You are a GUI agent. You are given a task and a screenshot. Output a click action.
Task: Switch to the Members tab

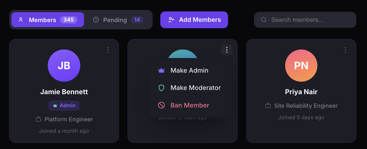(x=48, y=20)
